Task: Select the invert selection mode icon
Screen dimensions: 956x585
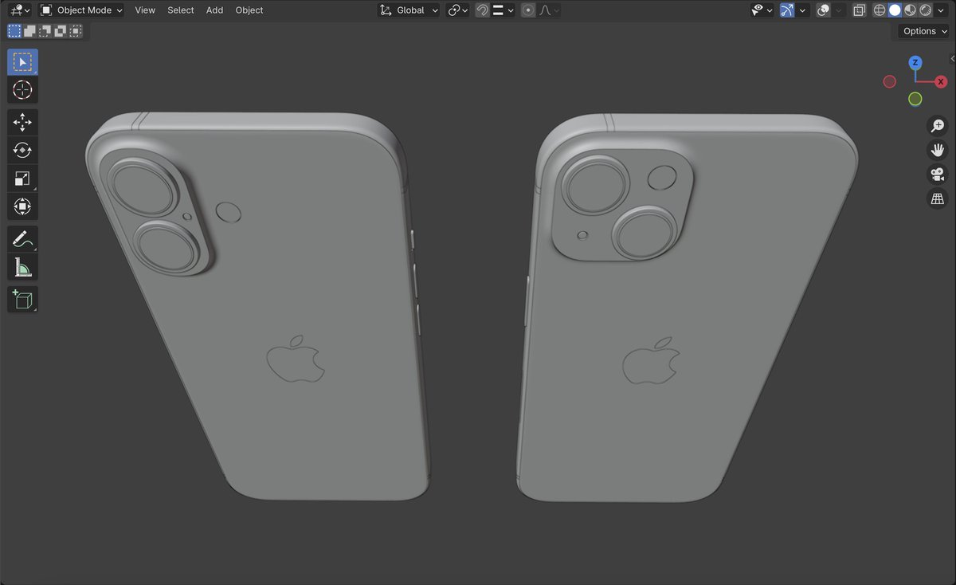Action: tap(60, 31)
